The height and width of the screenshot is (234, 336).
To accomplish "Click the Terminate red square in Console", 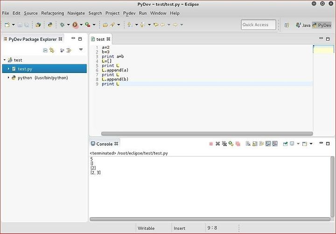I will click(211, 144).
